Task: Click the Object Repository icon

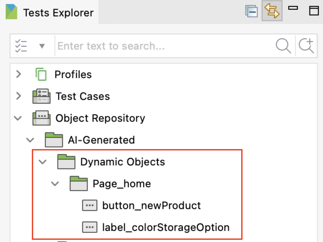Action: pyautogui.click(x=42, y=118)
